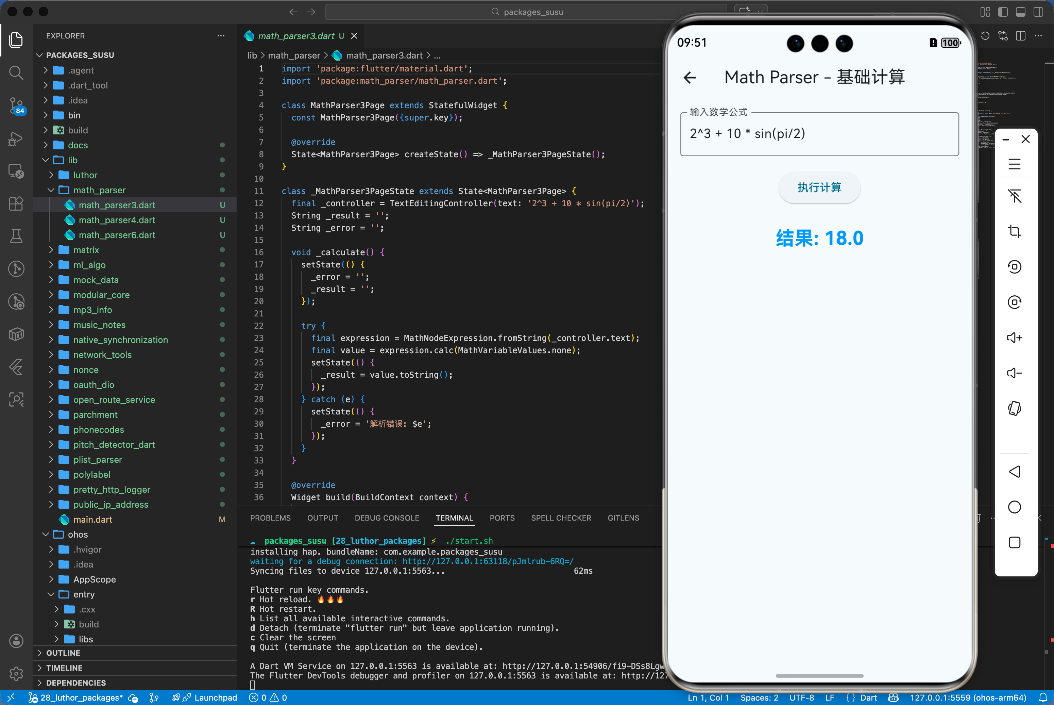
Task: Switch to the PROBLEMS panel tab
Action: (270, 518)
